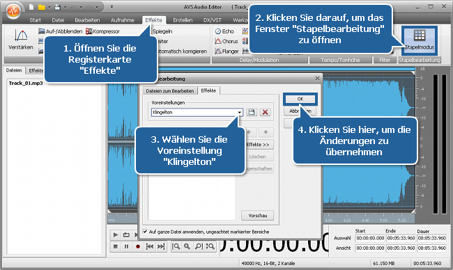
Task: Delete preset with red X icon
Action: [x=265, y=112]
